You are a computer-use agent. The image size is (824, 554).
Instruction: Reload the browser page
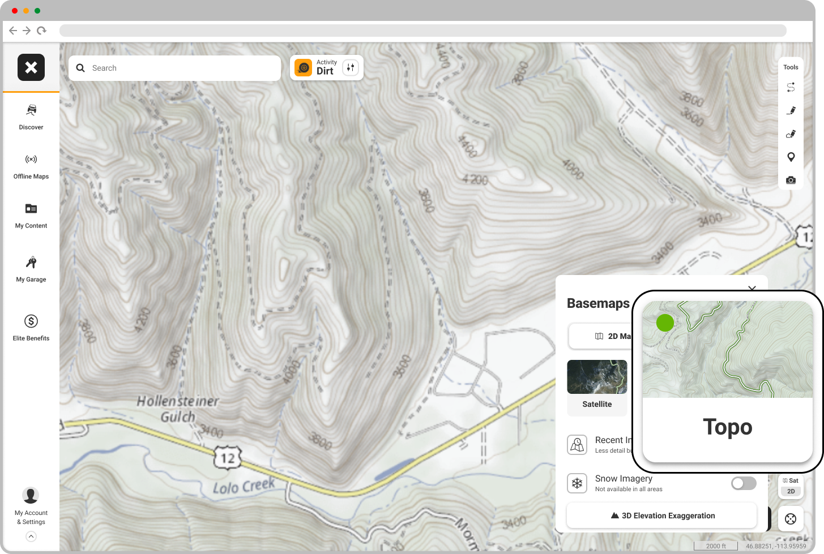[41, 31]
